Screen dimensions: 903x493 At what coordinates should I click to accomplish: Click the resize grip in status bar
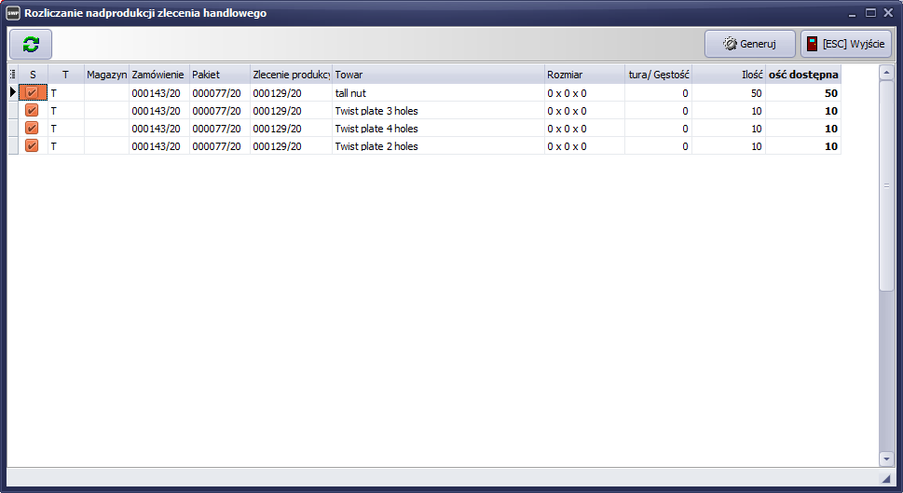coord(884,478)
